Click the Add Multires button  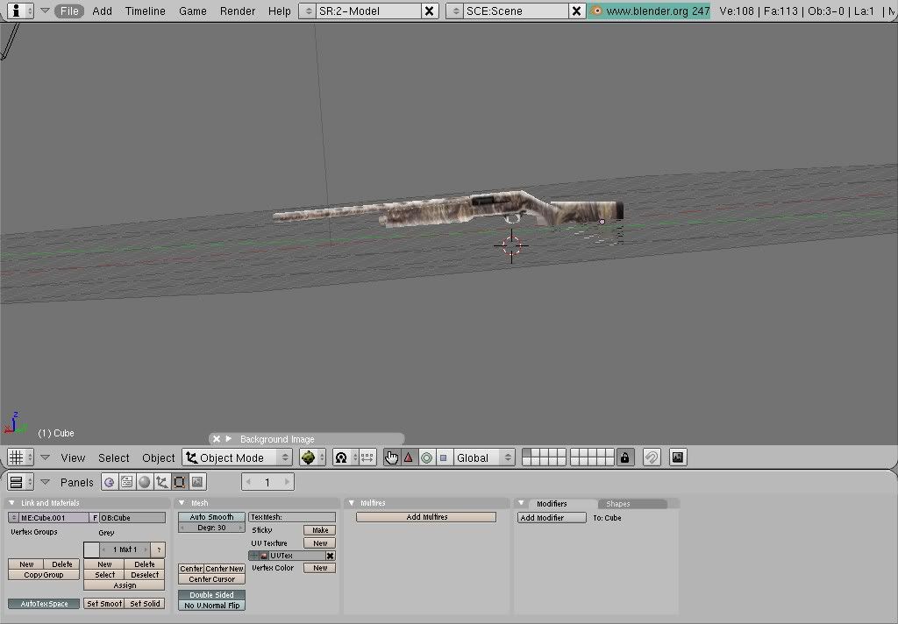(426, 517)
